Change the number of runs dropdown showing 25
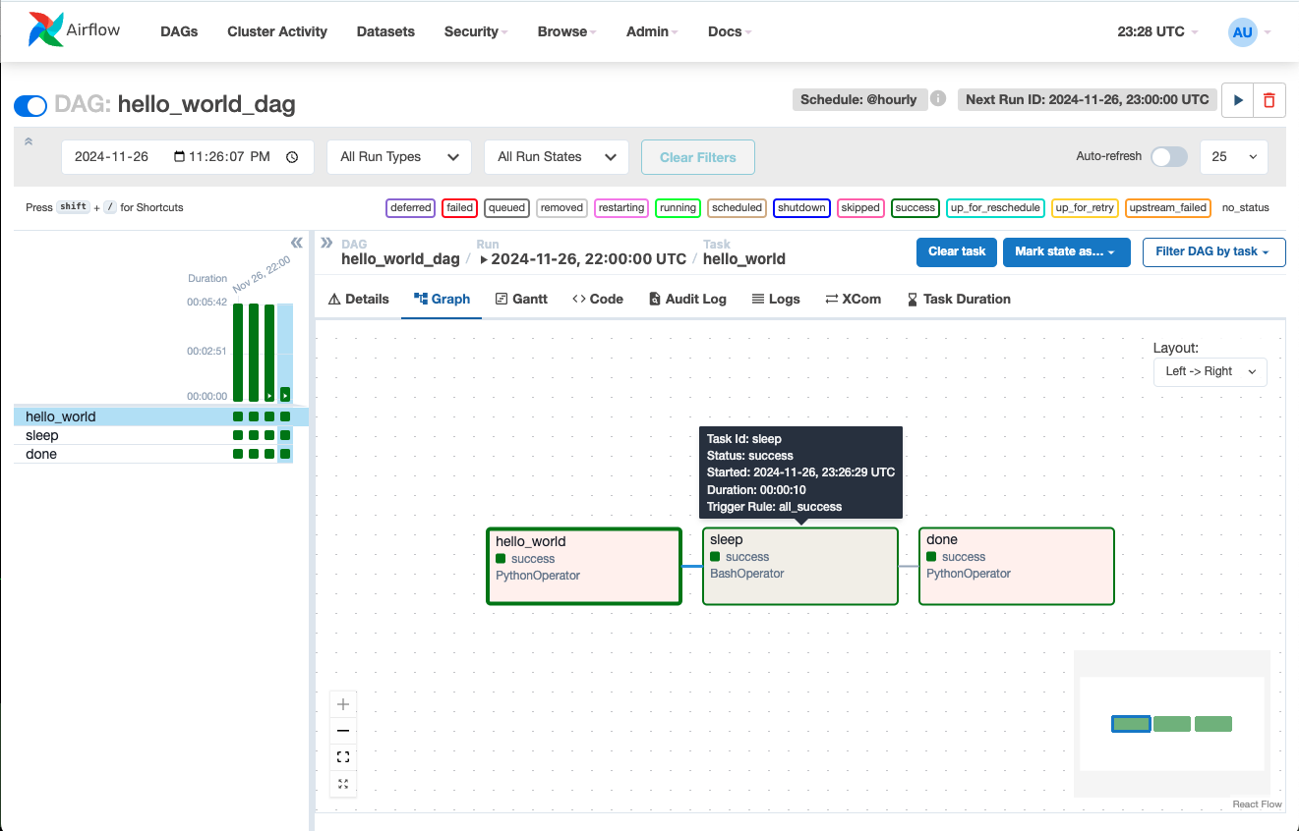Viewport: 1299px width, 831px height. click(x=1234, y=157)
